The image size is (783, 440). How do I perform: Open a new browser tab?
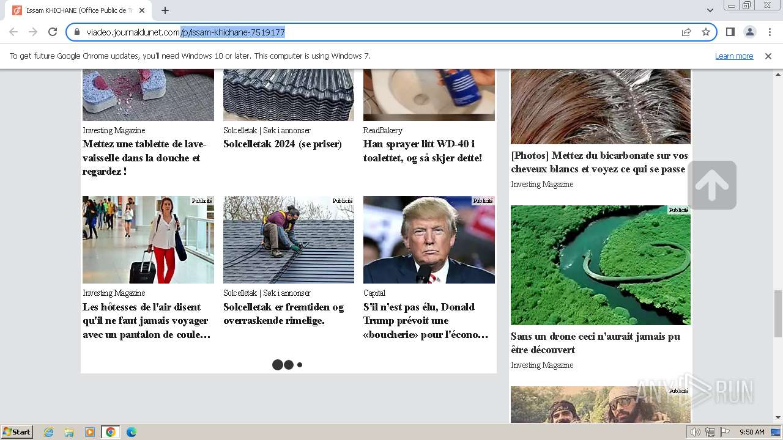coord(165,10)
